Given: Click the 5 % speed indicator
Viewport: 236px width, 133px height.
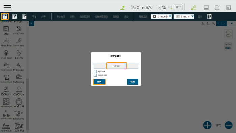Looking at the screenshot, I should [162, 7].
